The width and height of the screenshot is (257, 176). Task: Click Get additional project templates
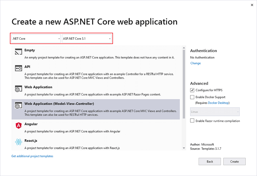32,156
